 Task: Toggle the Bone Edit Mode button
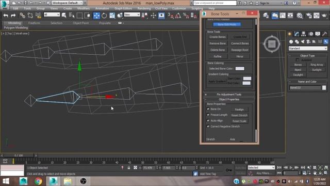click(x=227, y=24)
